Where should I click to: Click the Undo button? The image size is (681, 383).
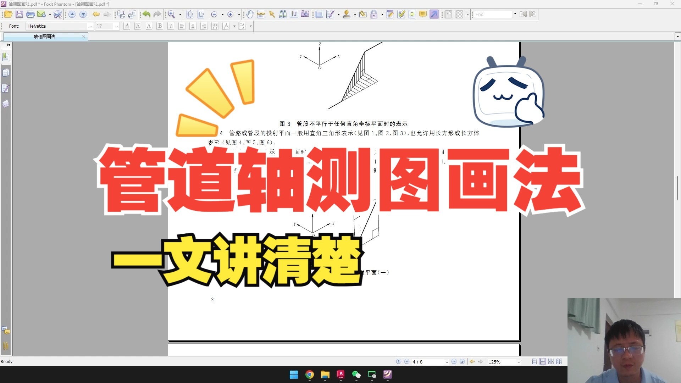146,14
